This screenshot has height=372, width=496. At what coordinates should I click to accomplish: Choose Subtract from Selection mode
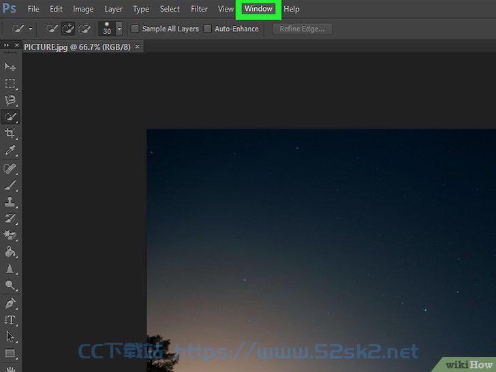84,29
